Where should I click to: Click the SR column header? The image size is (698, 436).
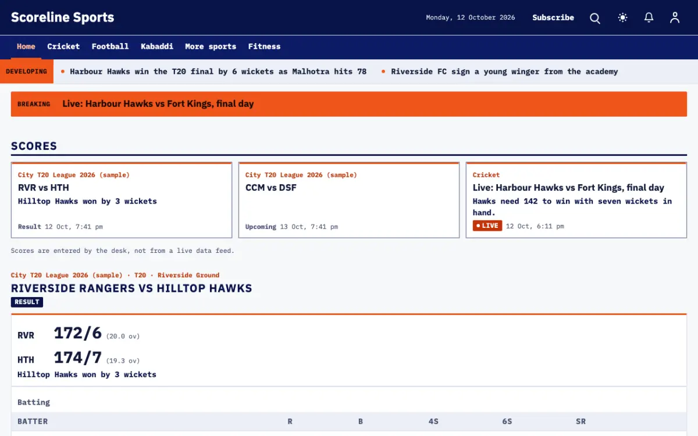click(581, 421)
